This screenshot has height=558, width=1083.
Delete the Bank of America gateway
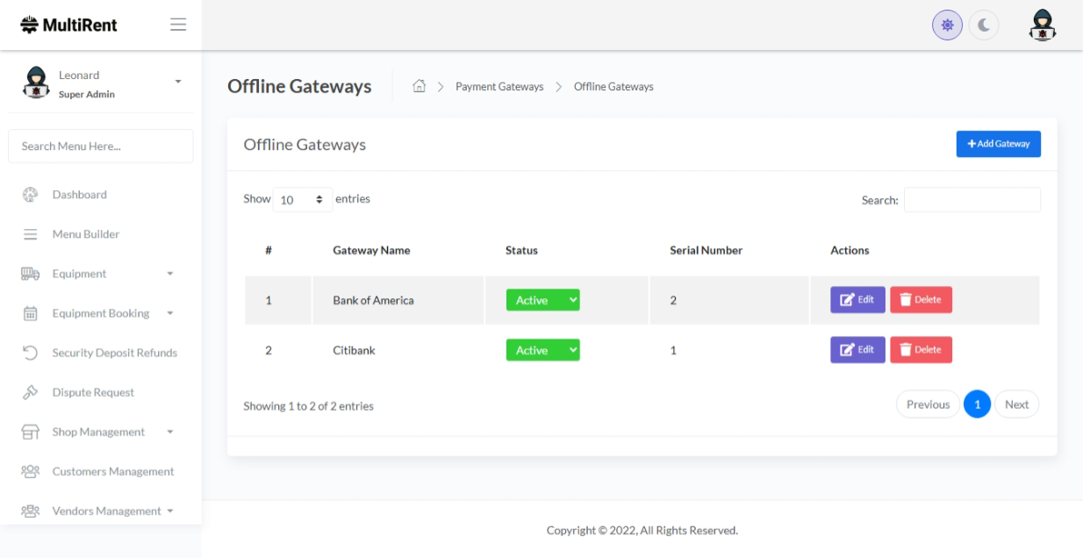point(921,300)
